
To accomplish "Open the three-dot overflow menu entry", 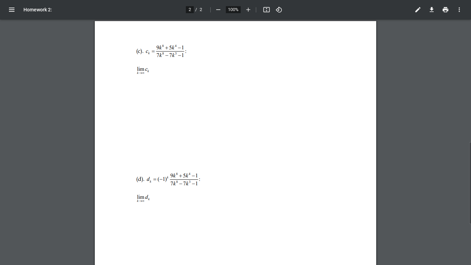I will coord(459,10).
